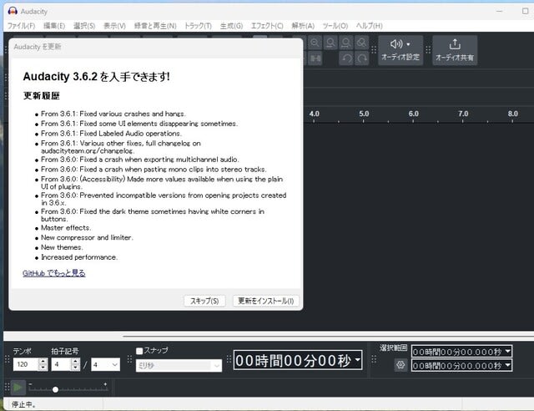The height and width of the screenshot is (411, 534).
Task: Click the 'Audacity 3.6.2 を入手できます!' heading
Action: click(97, 77)
